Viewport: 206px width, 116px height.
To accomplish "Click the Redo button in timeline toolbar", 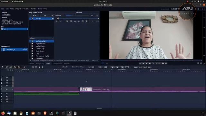I will coord(67,67).
